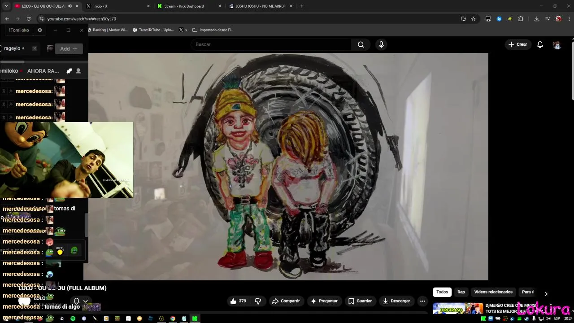Click the user icon in chat header
574x323 pixels.
click(x=78, y=71)
